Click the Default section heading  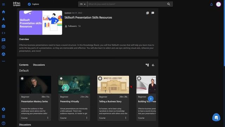point(24,71)
